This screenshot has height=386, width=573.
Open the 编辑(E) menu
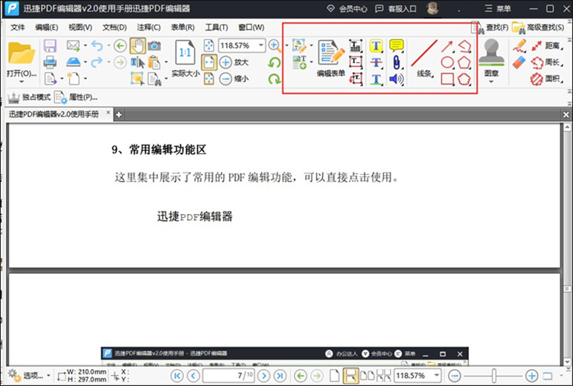[x=46, y=28]
